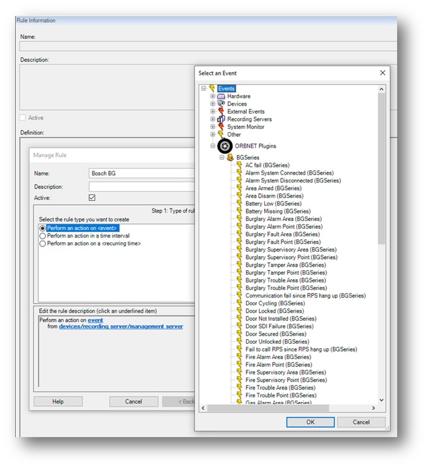Click the Area Armed event icon
The width and height of the screenshot is (428, 468).
[x=239, y=188]
